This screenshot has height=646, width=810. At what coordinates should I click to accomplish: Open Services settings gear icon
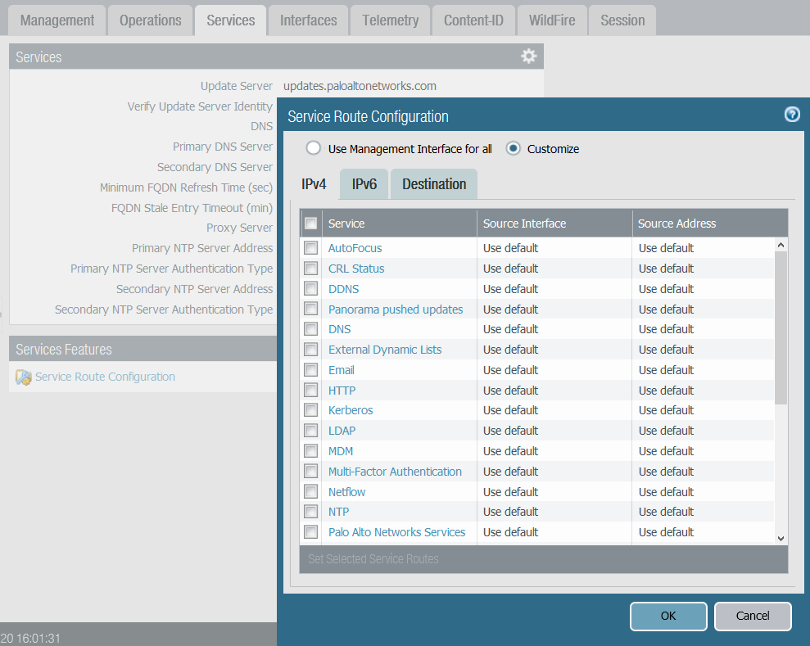click(528, 56)
